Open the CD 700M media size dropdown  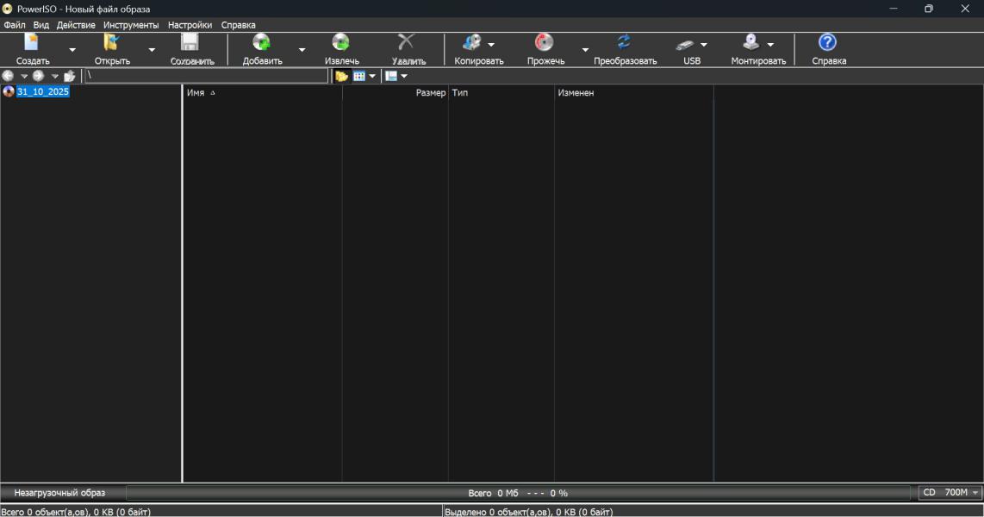[950, 493]
